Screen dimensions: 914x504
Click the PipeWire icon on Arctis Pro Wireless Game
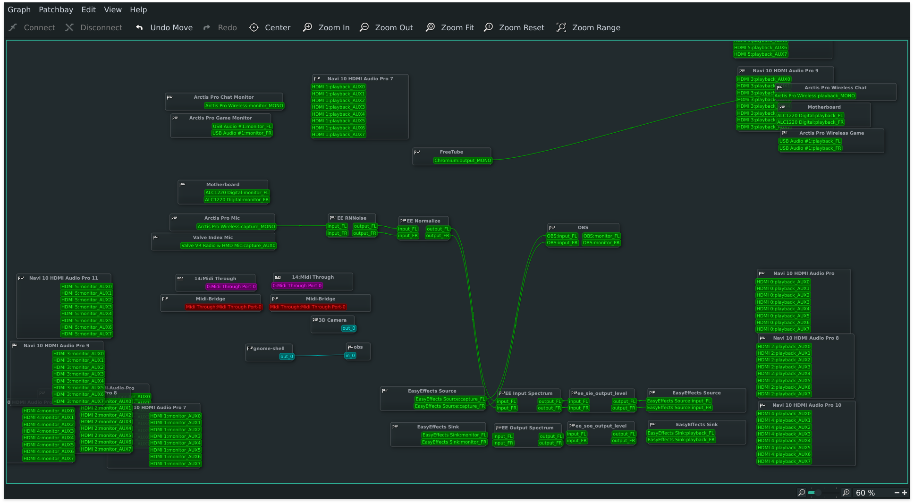pos(785,133)
